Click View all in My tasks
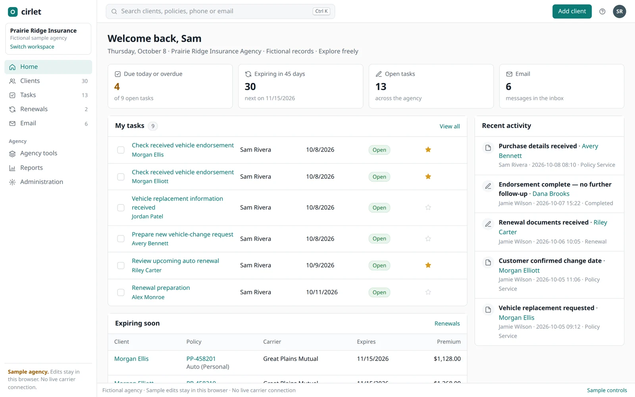This screenshot has width=635, height=397. [x=450, y=126]
